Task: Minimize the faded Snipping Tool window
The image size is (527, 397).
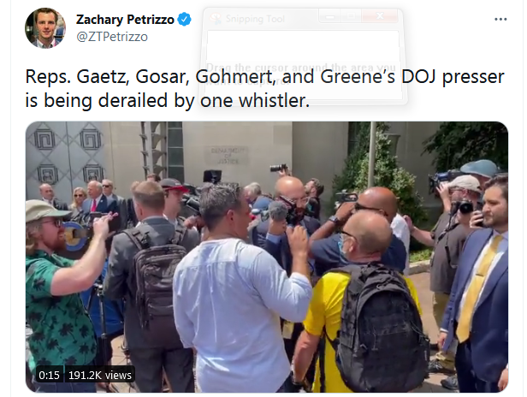Action: click(x=330, y=15)
